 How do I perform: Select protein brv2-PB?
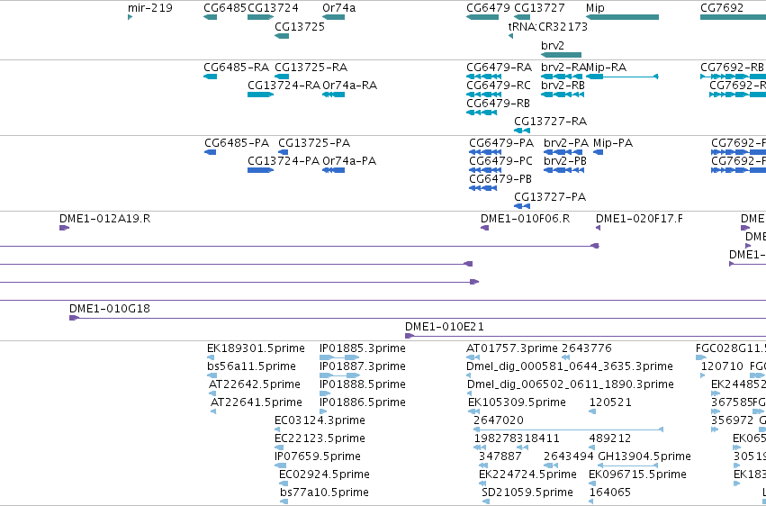point(565,162)
